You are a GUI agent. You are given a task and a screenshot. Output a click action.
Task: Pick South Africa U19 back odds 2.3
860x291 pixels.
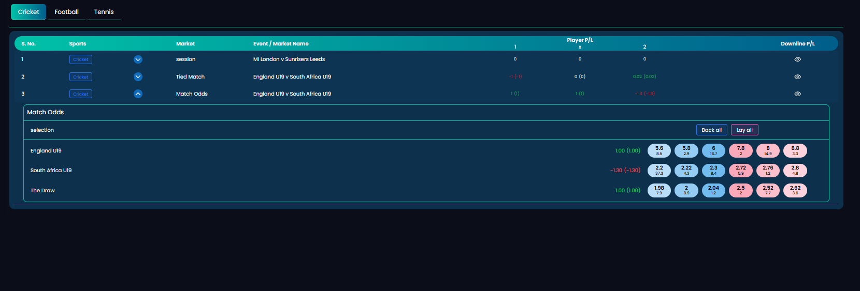[x=713, y=171]
